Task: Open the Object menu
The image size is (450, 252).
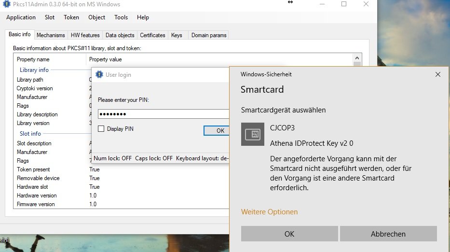Action: pyautogui.click(x=96, y=17)
